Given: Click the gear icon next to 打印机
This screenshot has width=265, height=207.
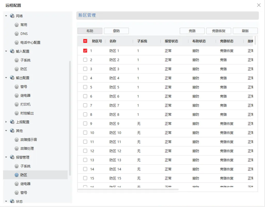Looking at the screenshot, I should 17,104.
